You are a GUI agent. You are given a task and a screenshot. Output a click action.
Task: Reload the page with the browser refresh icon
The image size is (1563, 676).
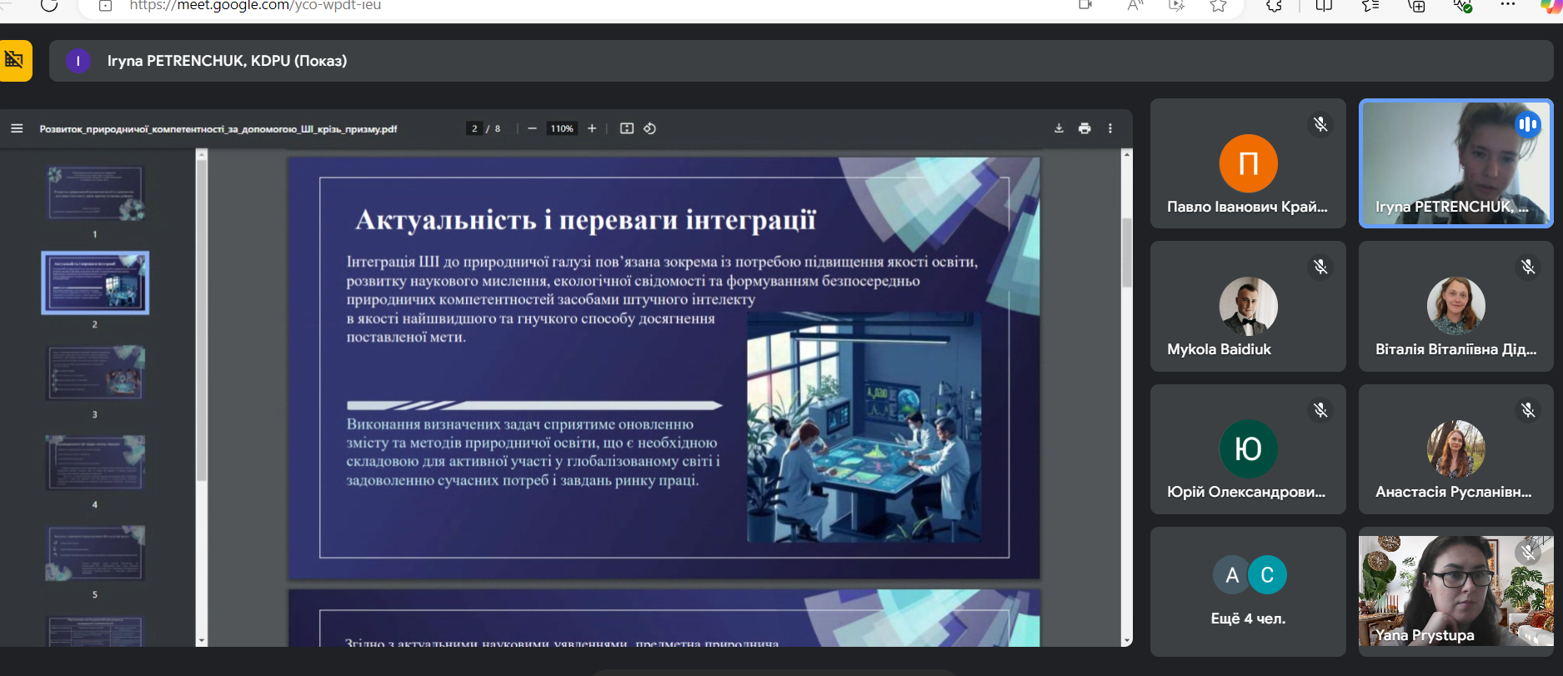click(49, 5)
